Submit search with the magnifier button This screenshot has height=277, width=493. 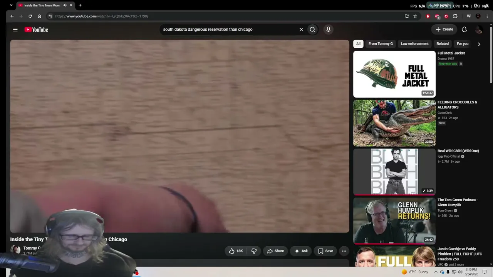(x=312, y=30)
